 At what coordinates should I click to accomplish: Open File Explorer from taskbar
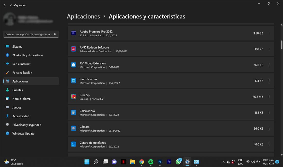132,162
